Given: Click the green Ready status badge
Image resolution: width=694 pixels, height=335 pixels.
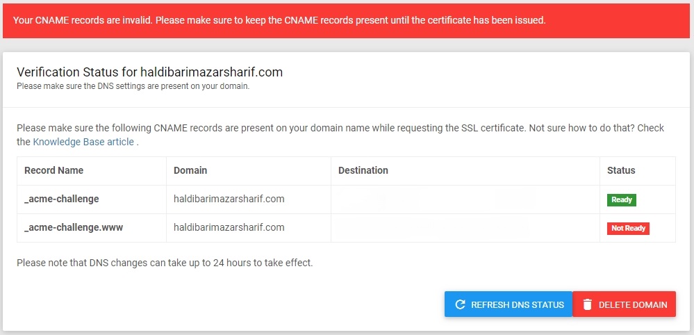Looking at the screenshot, I should [x=622, y=200].
